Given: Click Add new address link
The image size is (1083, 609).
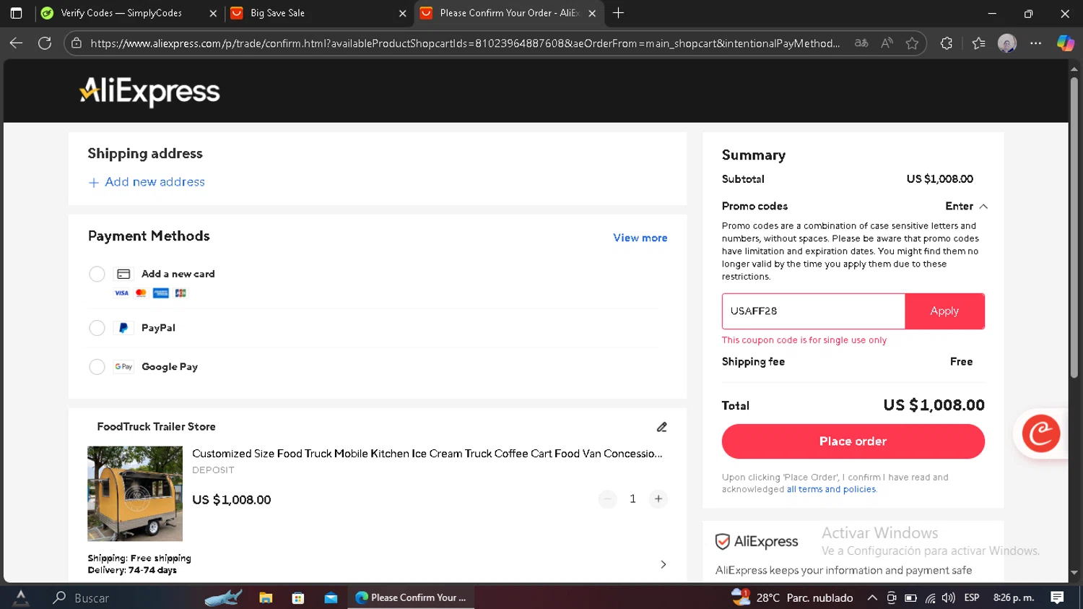Looking at the screenshot, I should pyautogui.click(x=155, y=182).
